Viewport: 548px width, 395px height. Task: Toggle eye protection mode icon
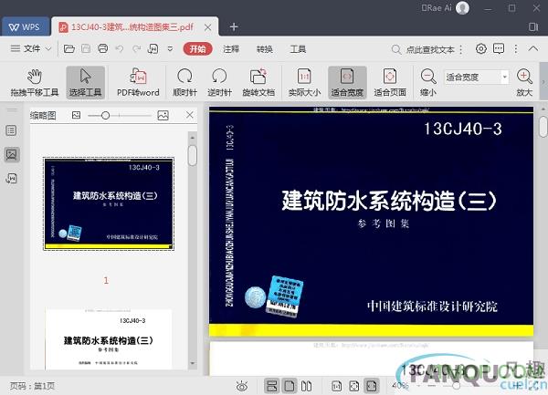pyautogui.click(x=242, y=386)
